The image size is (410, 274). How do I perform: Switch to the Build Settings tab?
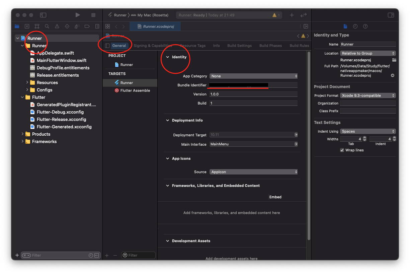(240, 46)
